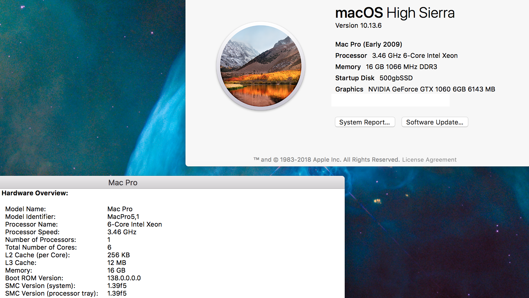Click the Boot ROM Version label
This screenshot has width=529, height=298.
pos(34,278)
